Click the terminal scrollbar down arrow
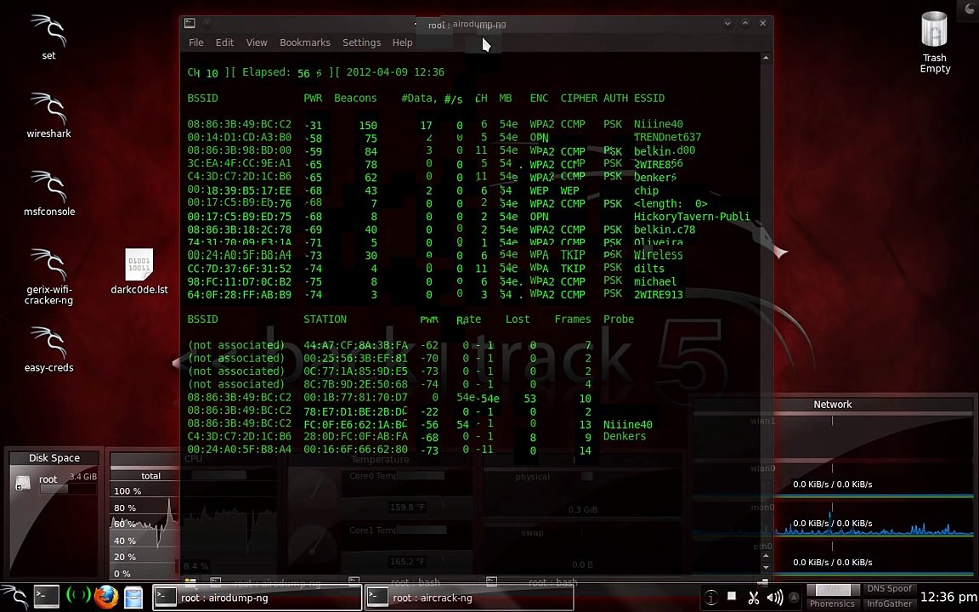The width and height of the screenshot is (979, 612). (x=766, y=568)
